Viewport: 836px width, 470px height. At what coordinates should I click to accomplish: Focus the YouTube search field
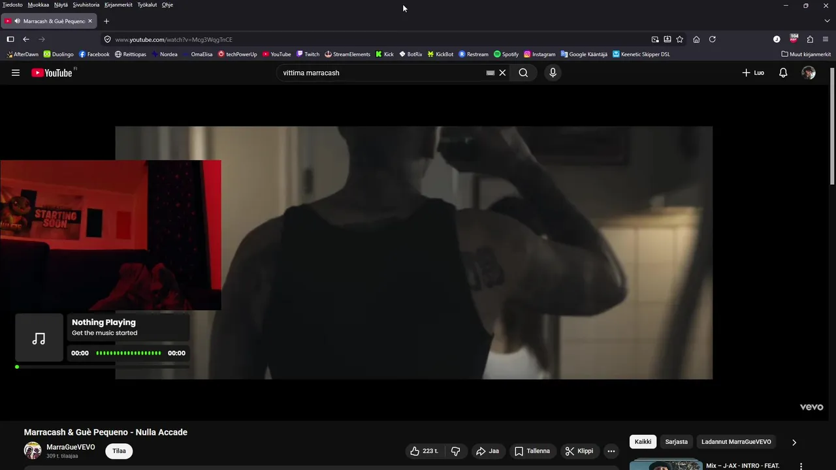tap(382, 73)
